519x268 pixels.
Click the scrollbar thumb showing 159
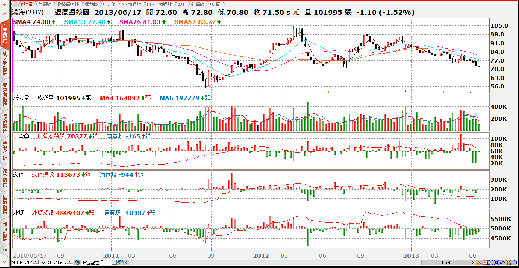tap(446, 262)
